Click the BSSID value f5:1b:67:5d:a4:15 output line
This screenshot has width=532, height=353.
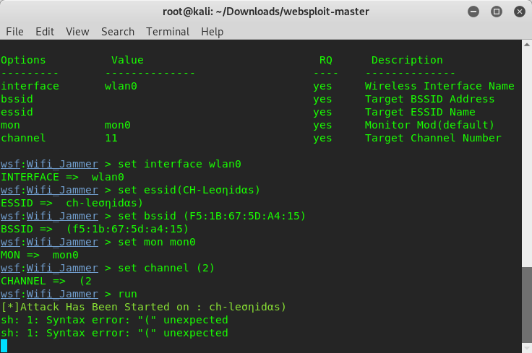(x=95, y=229)
